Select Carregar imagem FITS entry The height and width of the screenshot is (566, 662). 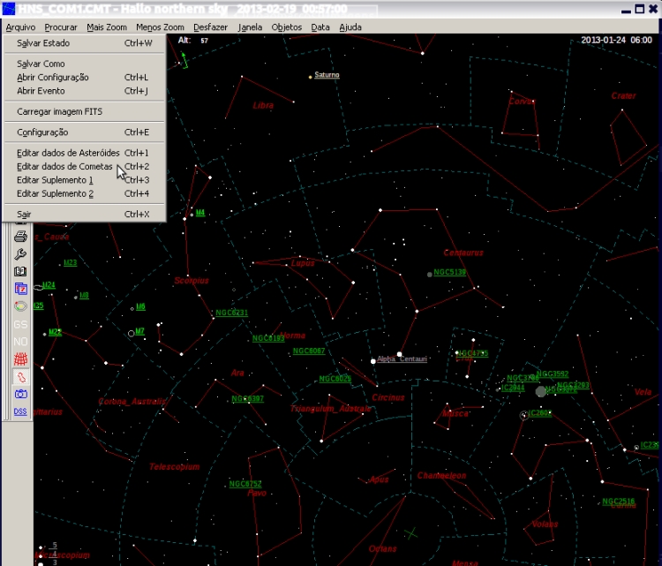(85, 111)
